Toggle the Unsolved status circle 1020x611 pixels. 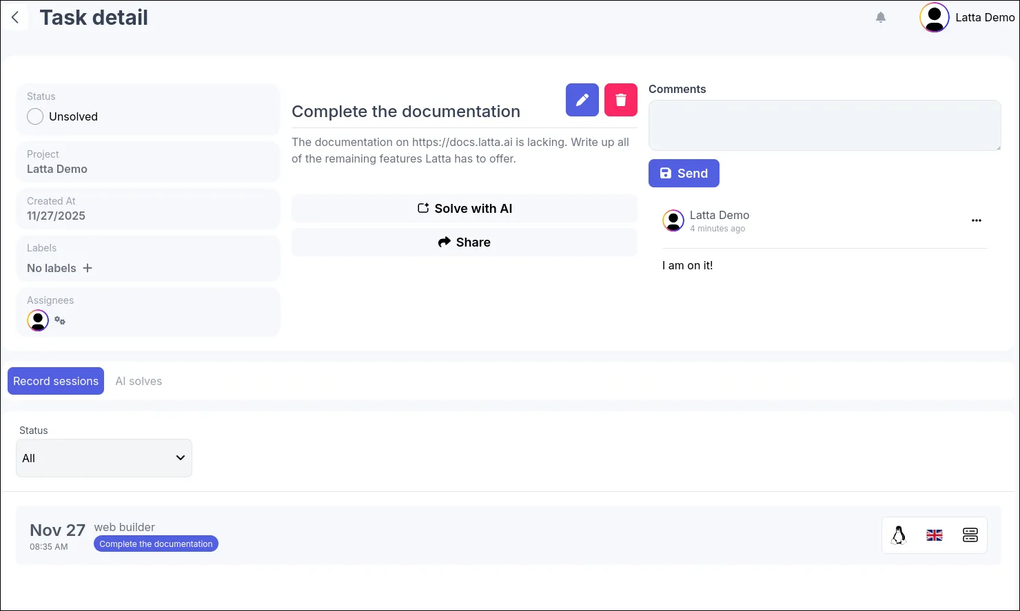[35, 116]
